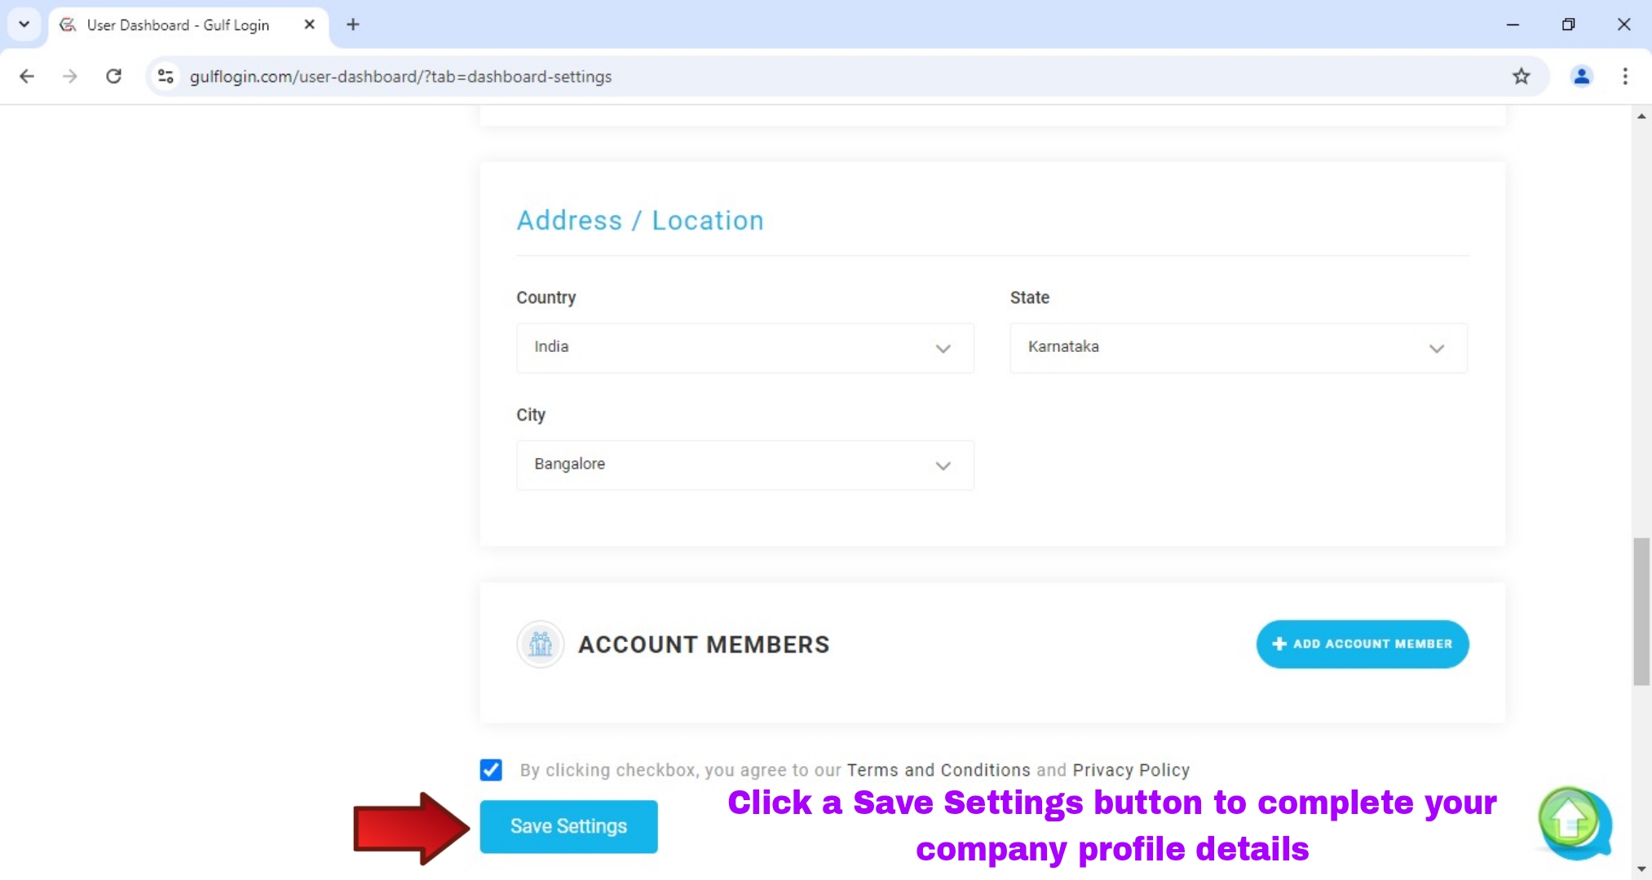Open the browser profile avatar
1652x880 pixels.
pos(1580,76)
